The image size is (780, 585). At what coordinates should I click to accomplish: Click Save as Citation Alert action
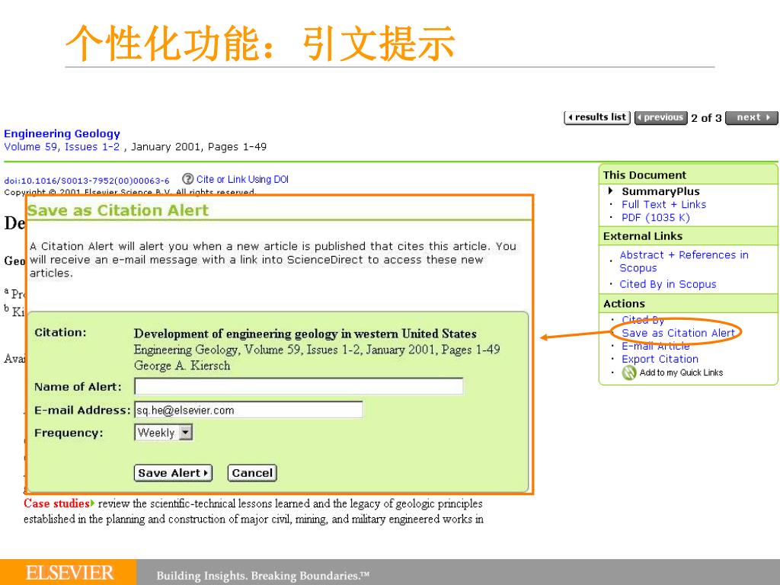(x=678, y=333)
